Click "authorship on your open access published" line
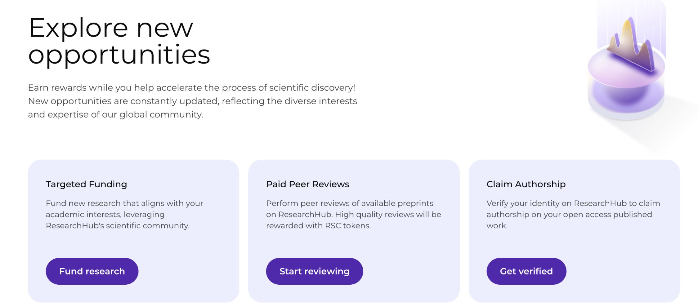 click(569, 215)
